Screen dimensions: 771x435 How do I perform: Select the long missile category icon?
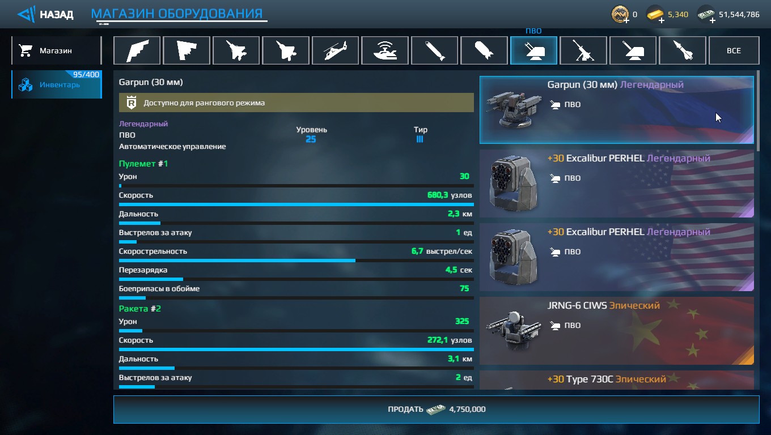[x=434, y=50]
